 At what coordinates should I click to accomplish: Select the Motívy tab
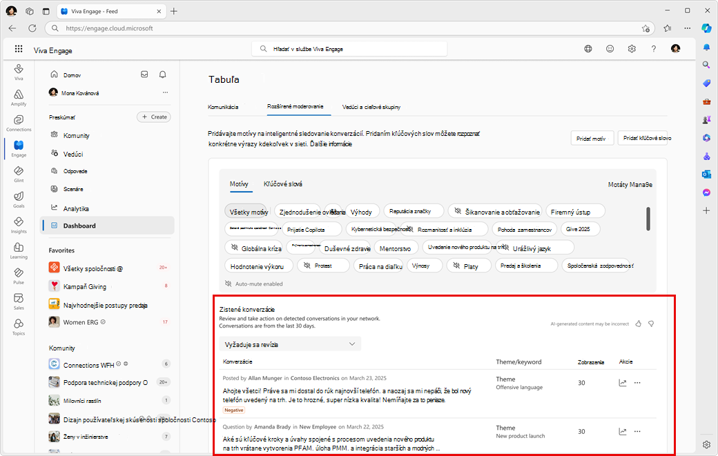pyautogui.click(x=239, y=184)
